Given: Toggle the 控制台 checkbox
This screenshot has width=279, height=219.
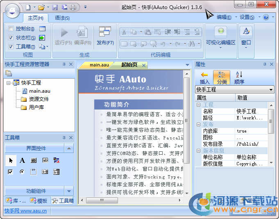Looking at the screenshot, I should pyautogui.click(x=11, y=29).
